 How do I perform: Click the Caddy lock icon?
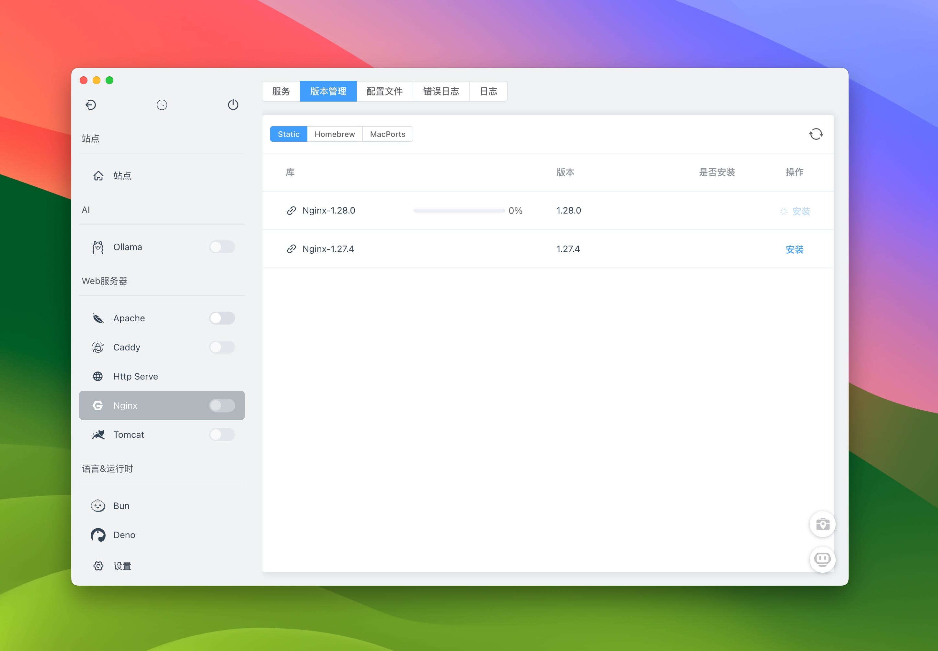coord(98,347)
